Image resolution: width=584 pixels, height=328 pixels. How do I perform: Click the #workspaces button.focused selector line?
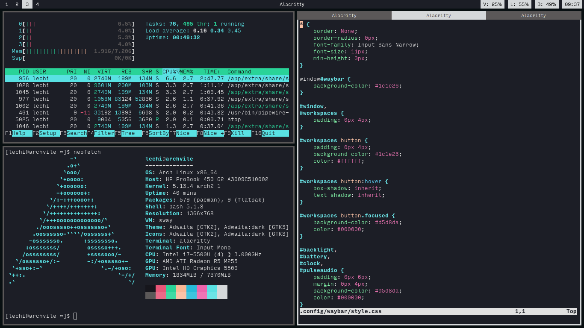(347, 216)
